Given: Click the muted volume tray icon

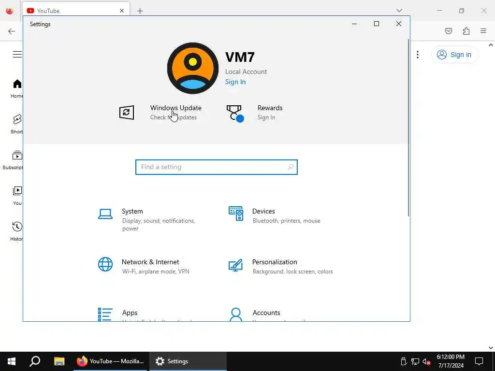Looking at the screenshot, I should 426,361.
